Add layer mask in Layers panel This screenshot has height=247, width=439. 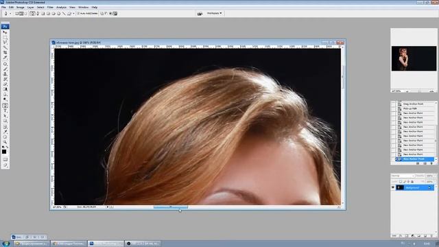[407, 236]
